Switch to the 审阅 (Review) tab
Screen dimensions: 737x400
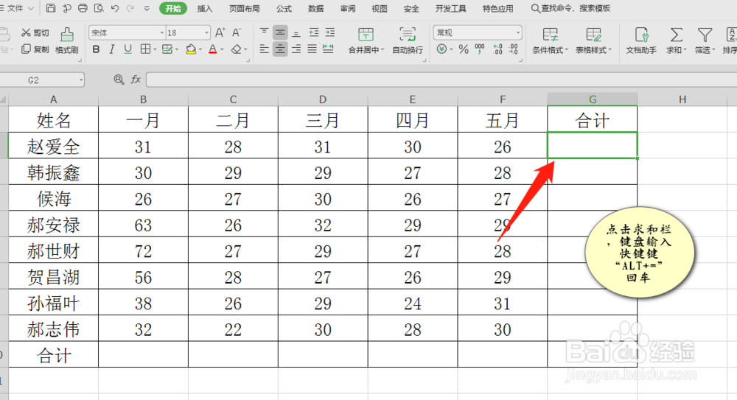(347, 8)
